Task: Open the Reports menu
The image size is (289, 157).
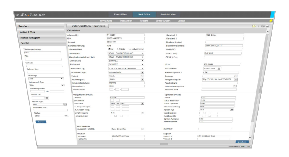Action: [x=144, y=21]
